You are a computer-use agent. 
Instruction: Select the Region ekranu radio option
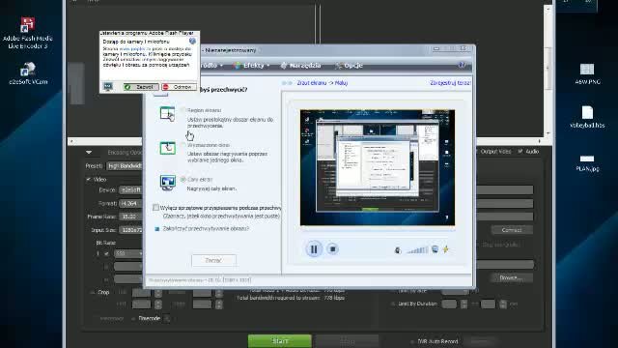pos(183,110)
